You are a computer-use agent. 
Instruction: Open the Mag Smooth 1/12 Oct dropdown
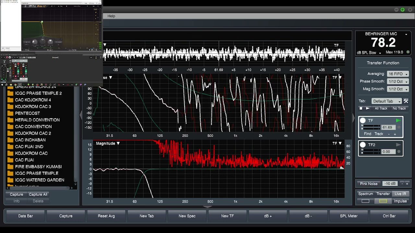point(398,89)
